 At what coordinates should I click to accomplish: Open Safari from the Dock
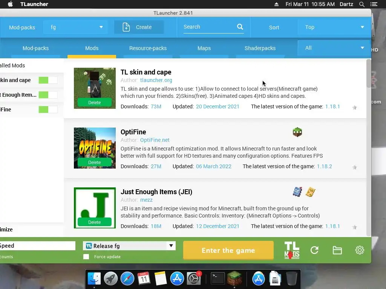tap(127, 279)
